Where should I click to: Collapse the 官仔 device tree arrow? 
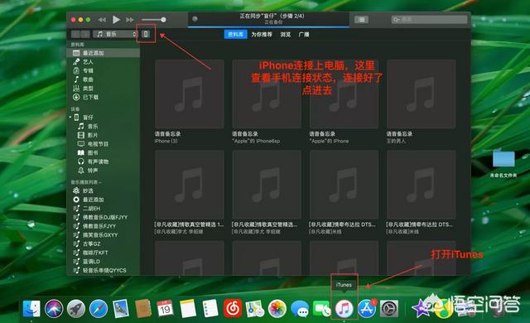point(70,118)
